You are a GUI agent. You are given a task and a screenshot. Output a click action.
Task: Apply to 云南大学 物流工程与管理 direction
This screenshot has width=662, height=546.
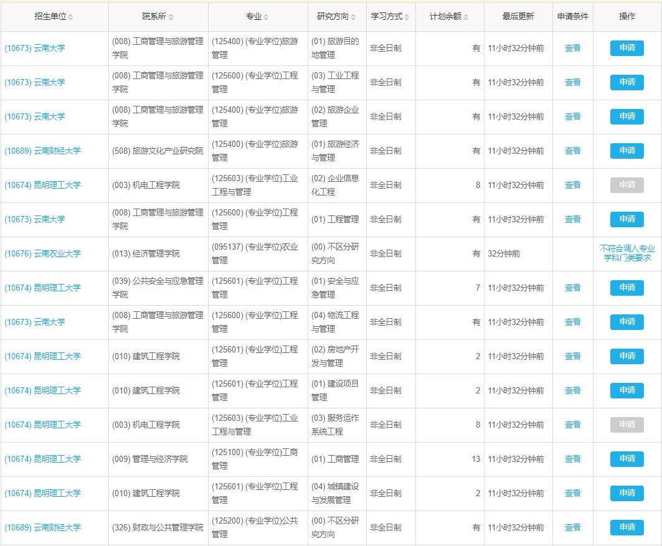pyautogui.click(x=627, y=322)
